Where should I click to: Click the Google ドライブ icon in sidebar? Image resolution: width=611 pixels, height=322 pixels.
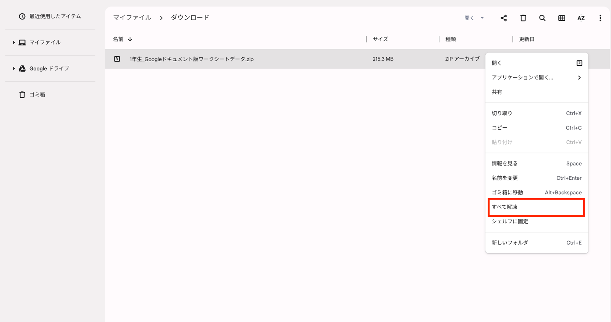tap(23, 68)
